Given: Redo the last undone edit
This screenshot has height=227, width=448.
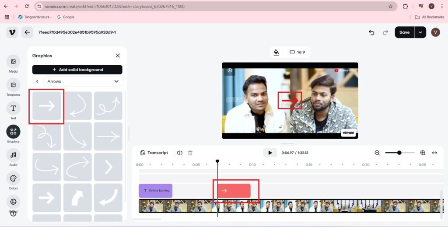Looking at the screenshot, I should (385, 32).
